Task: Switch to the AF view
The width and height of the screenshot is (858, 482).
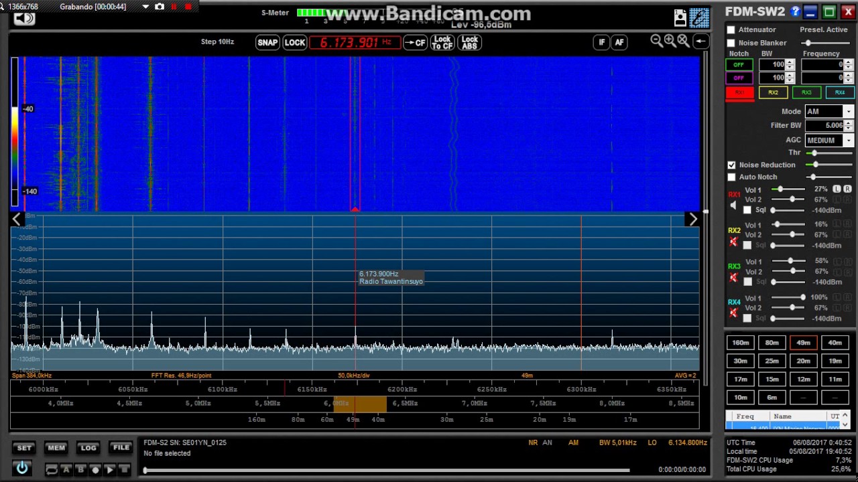Action: [619, 42]
